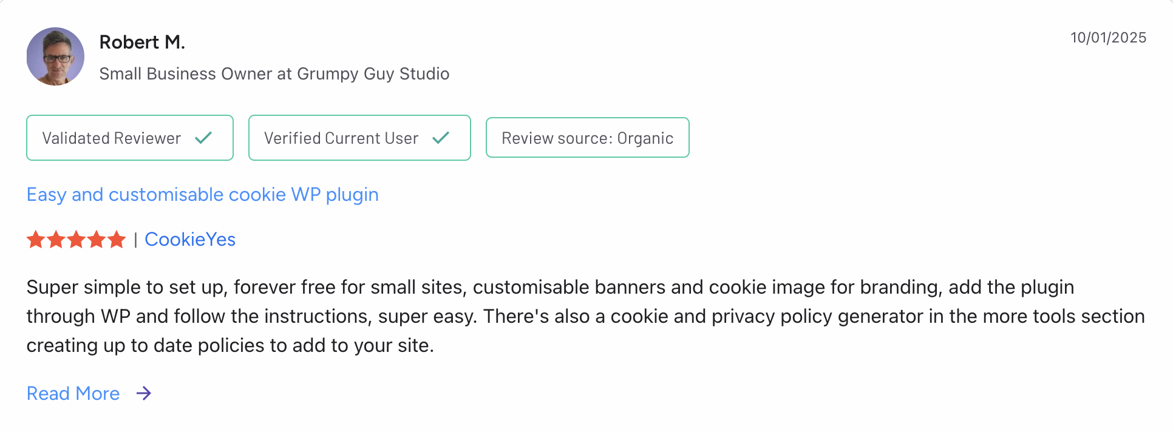Viewport: 1173px width, 432px height.
Task: Click the 'Review source: Organic' badge
Action: [x=587, y=138]
